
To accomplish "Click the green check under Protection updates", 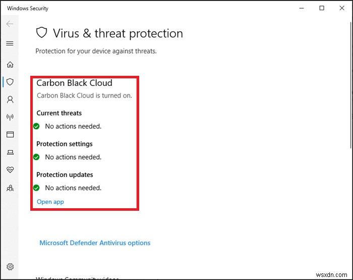I will tap(36, 188).
